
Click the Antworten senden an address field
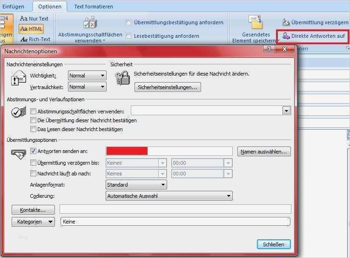click(x=169, y=151)
